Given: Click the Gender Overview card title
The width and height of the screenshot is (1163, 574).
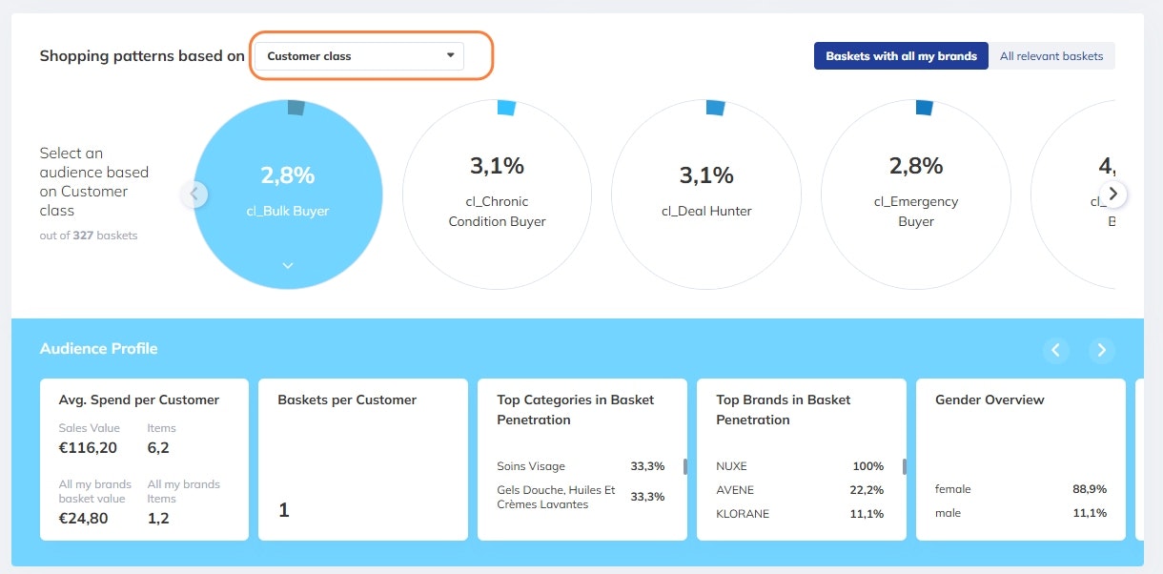Looking at the screenshot, I should (x=990, y=400).
